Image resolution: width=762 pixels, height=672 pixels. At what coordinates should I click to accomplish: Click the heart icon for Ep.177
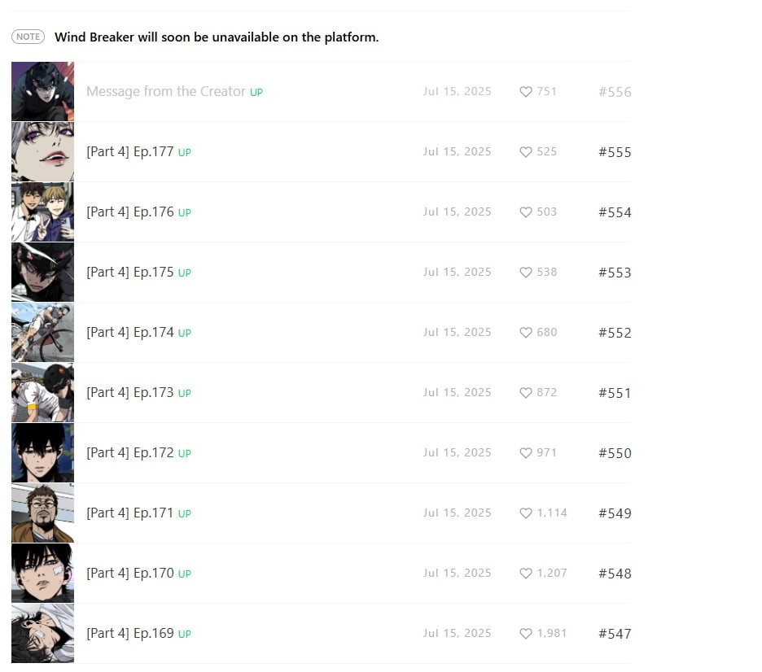pos(525,152)
